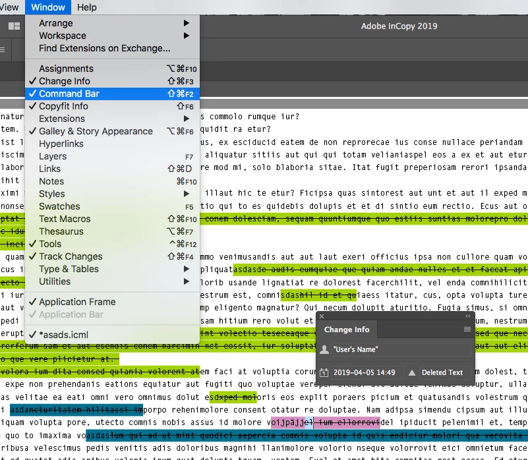Viewport: 528px width, 460px height.
Task: Click the change type triangle icon
Action: 412,372
